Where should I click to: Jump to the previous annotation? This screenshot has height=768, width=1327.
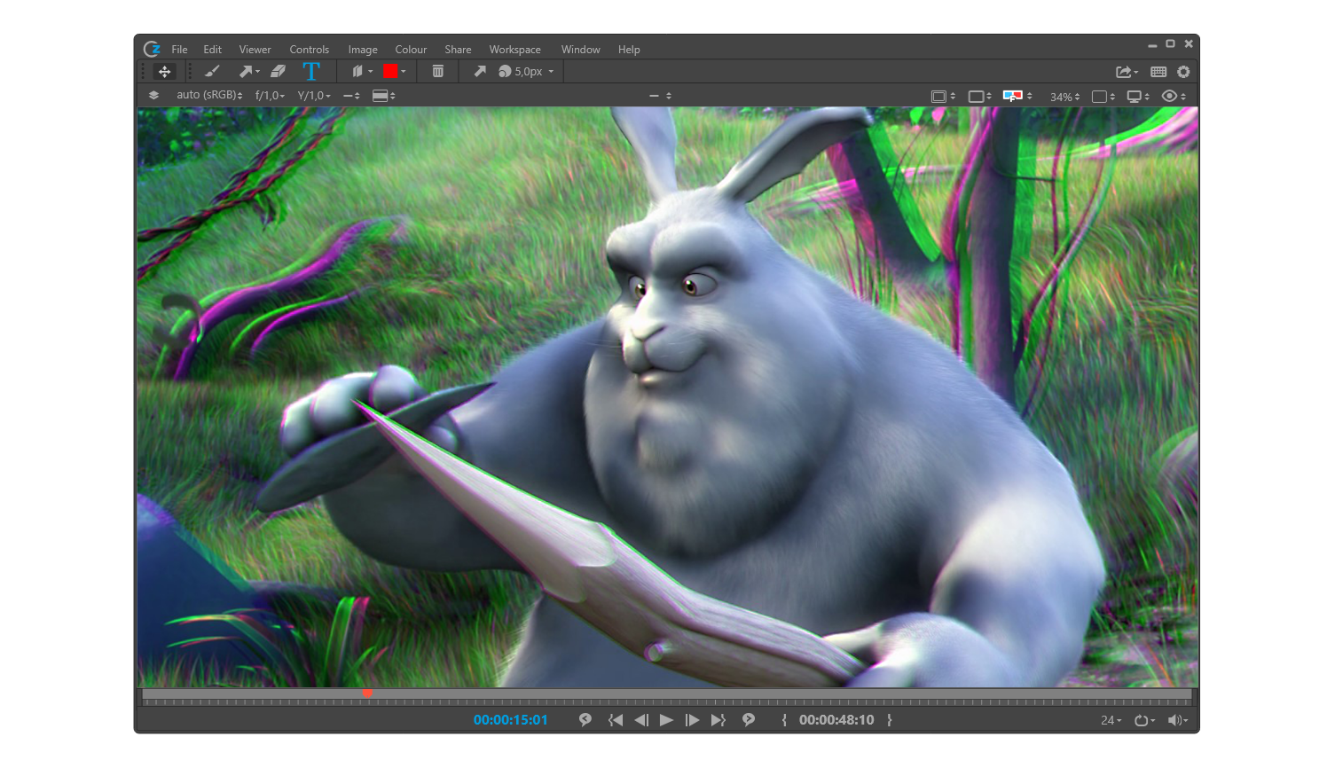pos(585,720)
